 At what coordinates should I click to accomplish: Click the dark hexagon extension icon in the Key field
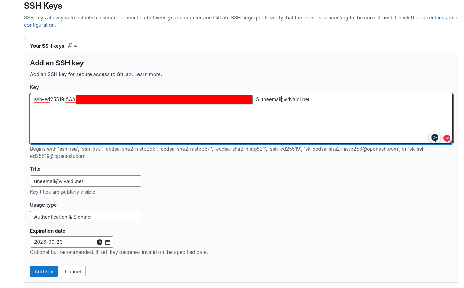[434, 138]
